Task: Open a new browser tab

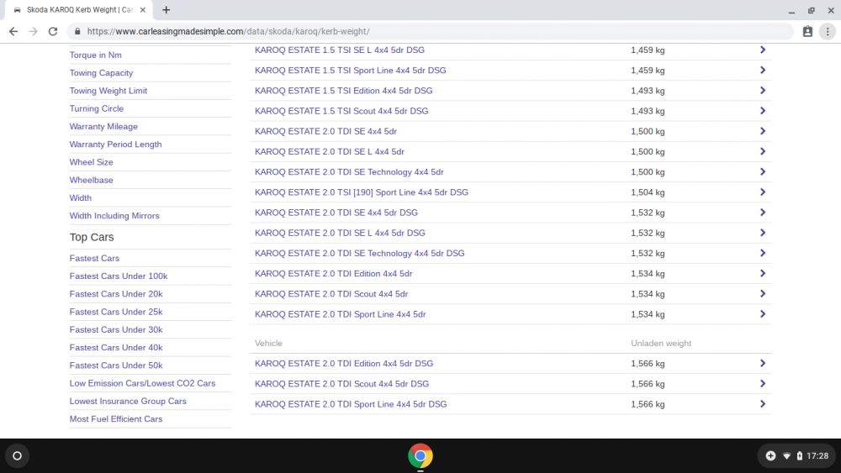Action: pyautogui.click(x=167, y=9)
